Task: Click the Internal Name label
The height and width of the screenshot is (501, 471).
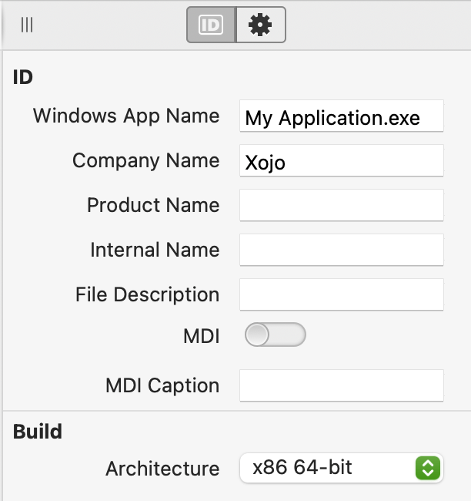Action: (x=155, y=250)
